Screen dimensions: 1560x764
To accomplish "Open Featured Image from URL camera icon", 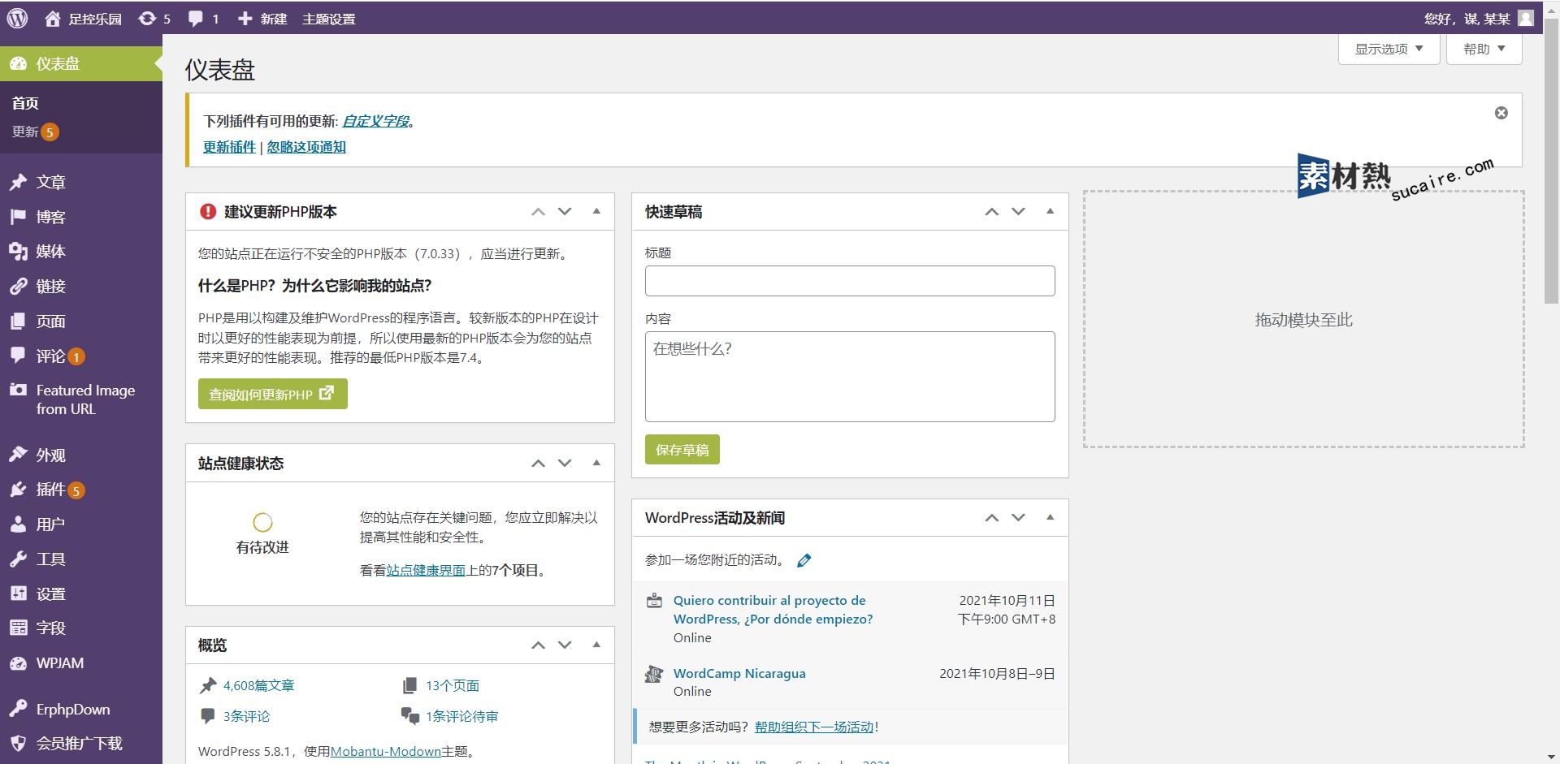I will point(18,390).
